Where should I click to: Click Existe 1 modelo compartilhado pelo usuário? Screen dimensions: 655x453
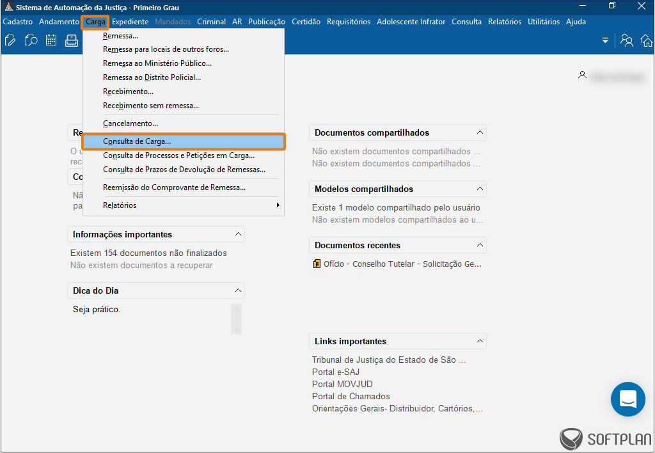coord(396,208)
